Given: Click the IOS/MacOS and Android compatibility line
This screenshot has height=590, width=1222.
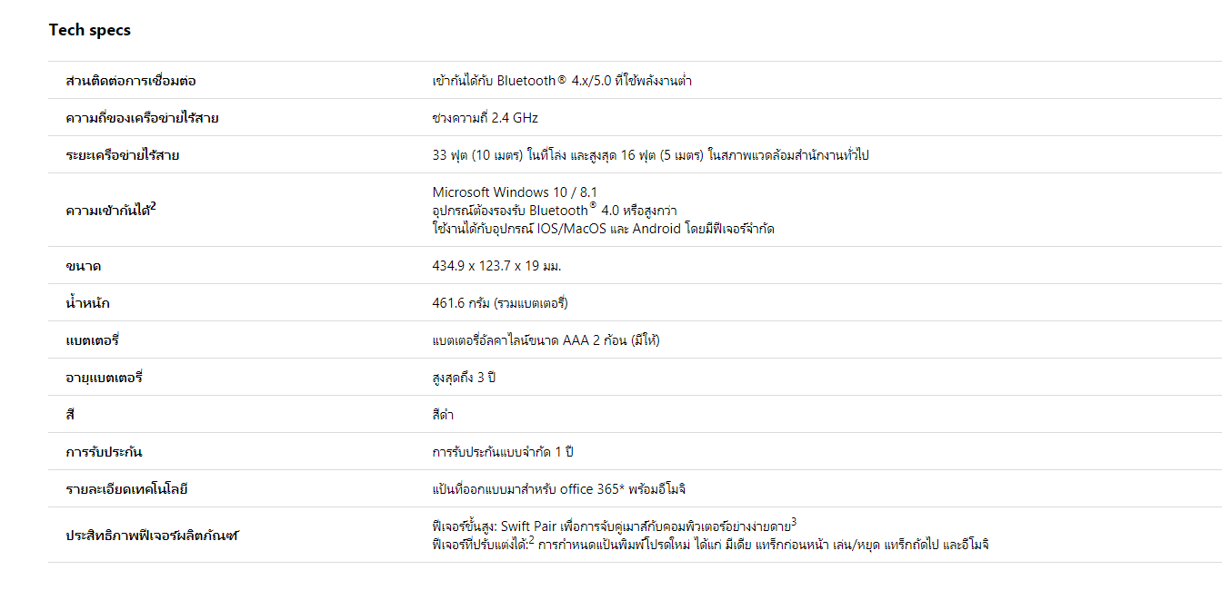Looking at the screenshot, I should tap(603, 229).
